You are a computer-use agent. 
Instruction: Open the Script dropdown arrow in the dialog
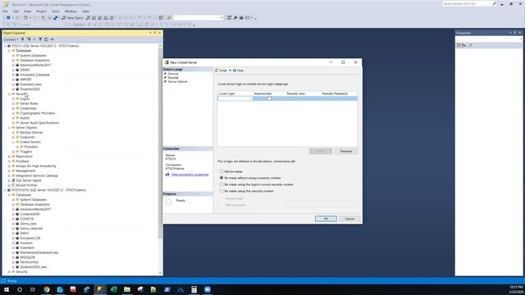point(230,70)
